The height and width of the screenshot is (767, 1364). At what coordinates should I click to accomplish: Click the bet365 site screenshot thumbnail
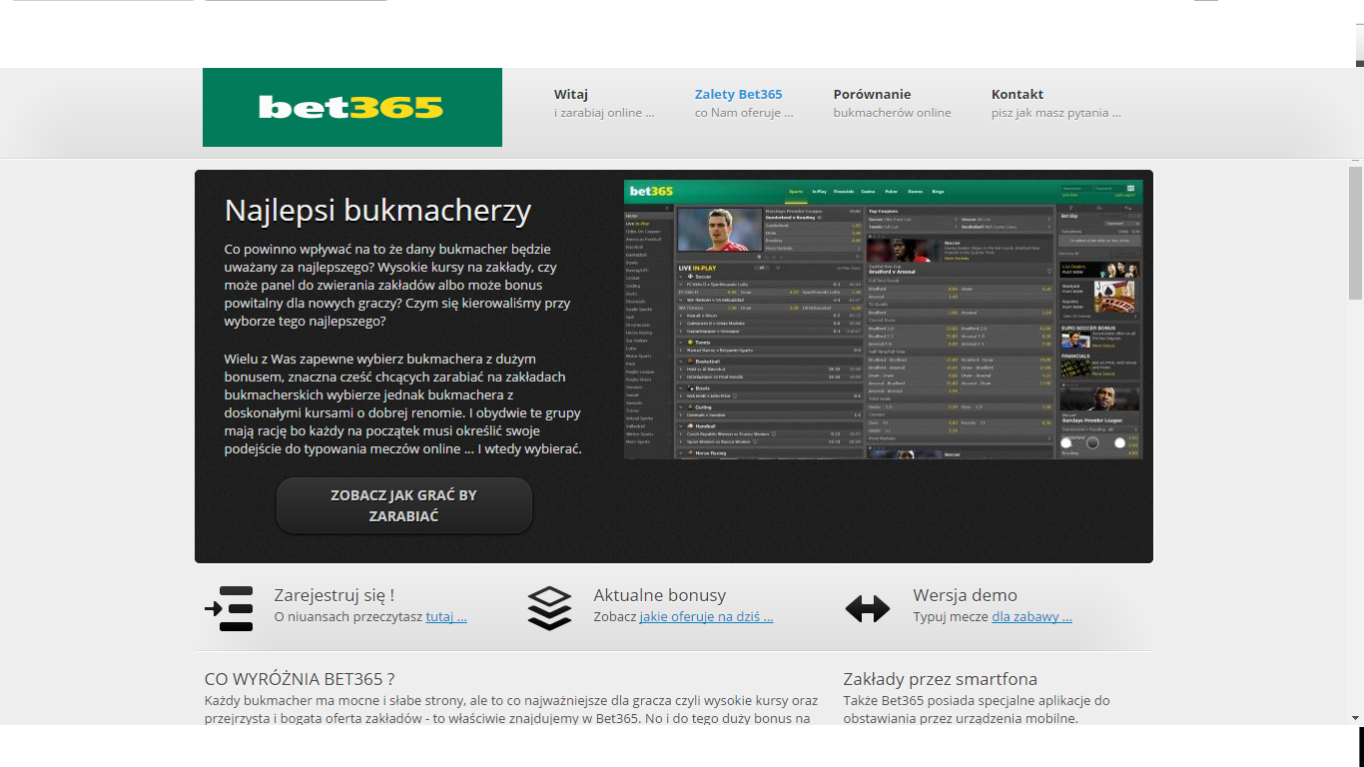(x=884, y=320)
